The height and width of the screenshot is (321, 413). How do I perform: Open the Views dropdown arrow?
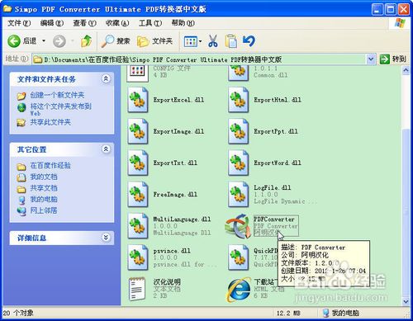point(201,41)
